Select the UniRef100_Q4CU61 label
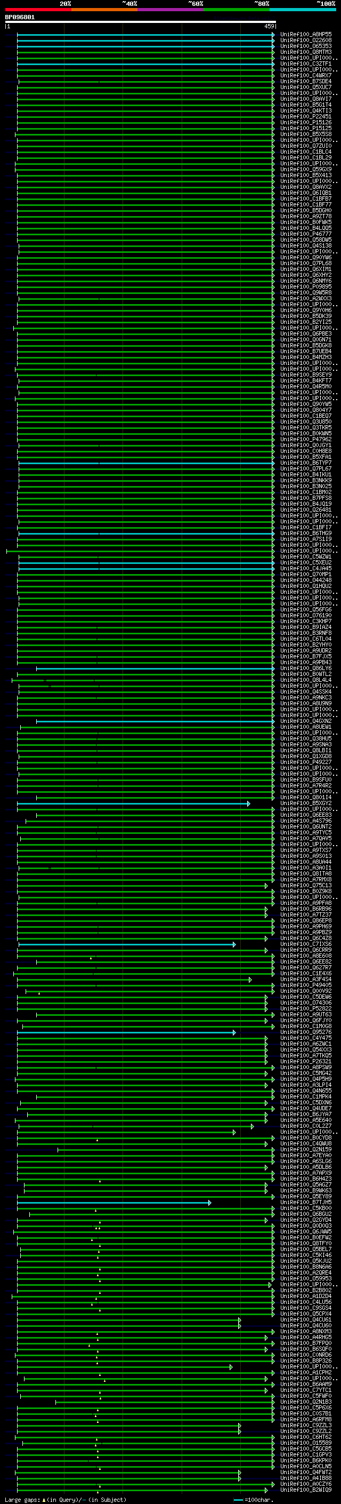341x1504 pixels. pyautogui.click(x=306, y=1320)
